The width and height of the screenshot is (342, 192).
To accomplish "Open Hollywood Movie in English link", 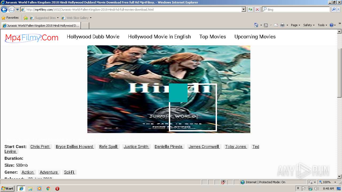I will tap(159, 37).
